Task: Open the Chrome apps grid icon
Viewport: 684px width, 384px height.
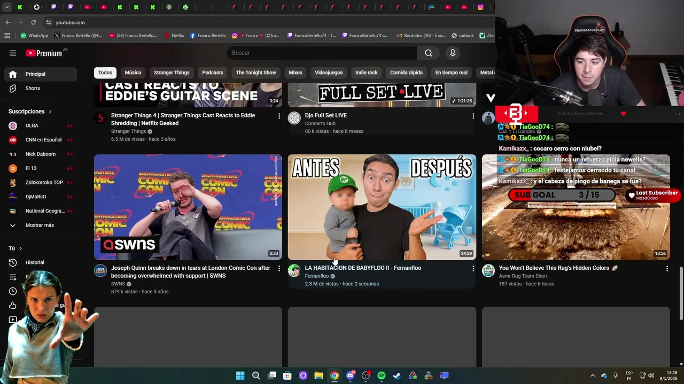Action: tap(7, 36)
